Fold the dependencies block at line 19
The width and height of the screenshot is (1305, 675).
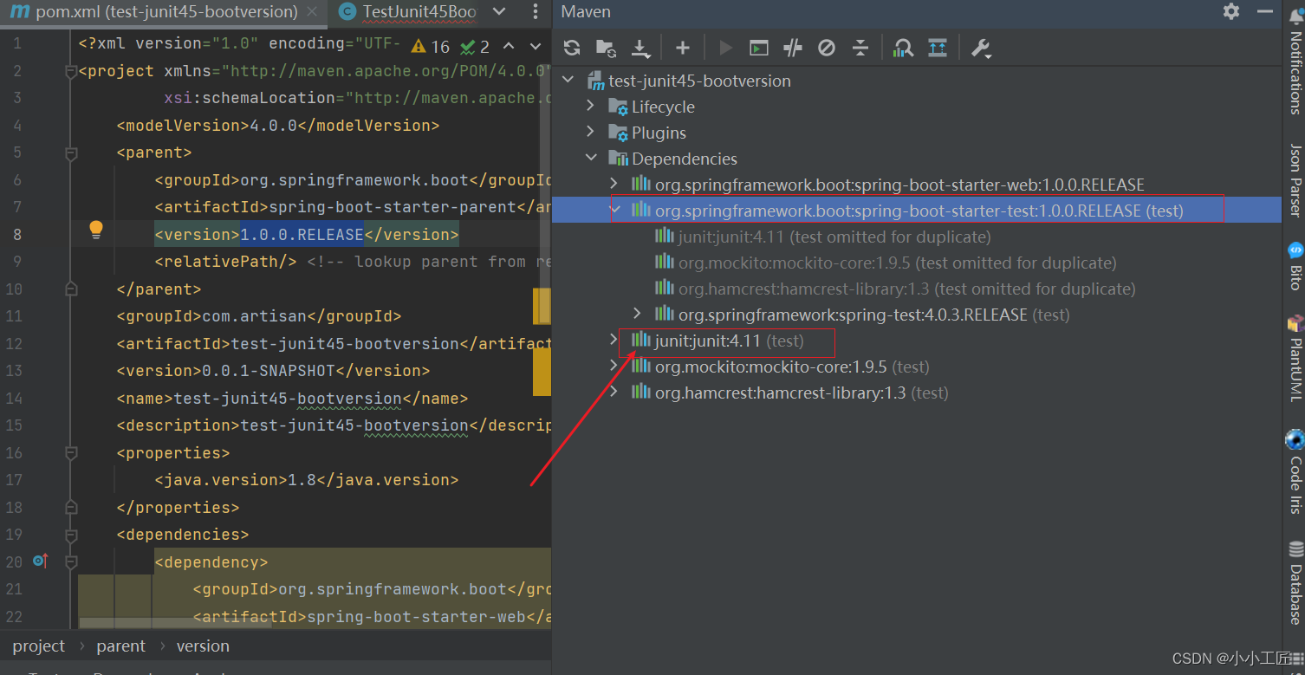(x=71, y=535)
